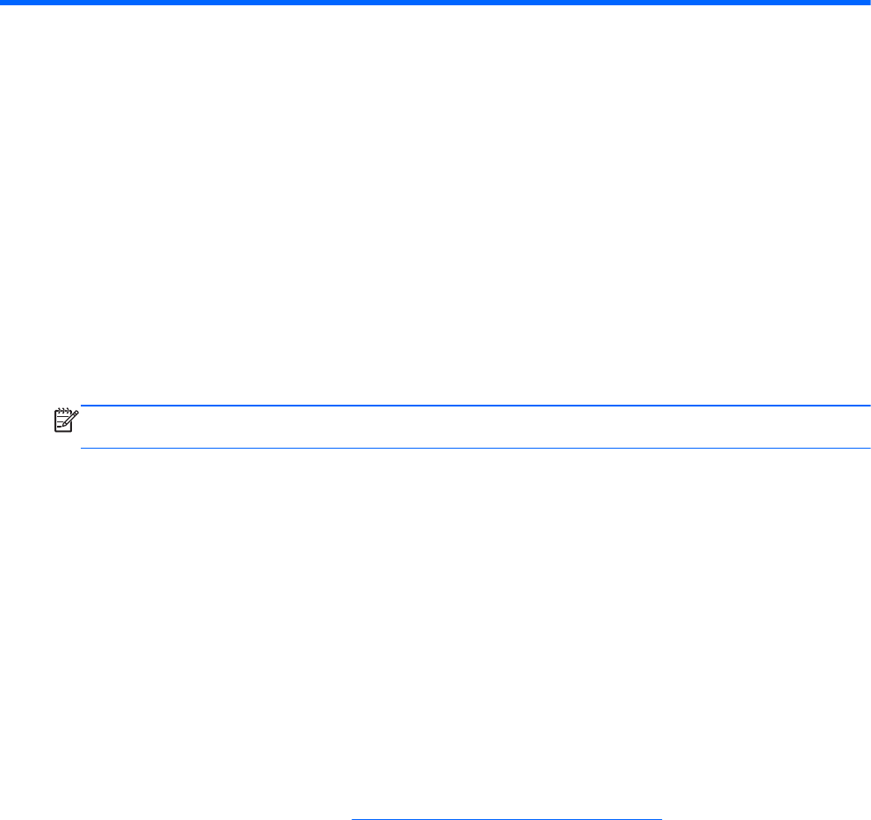Click the blue header bar at top
This screenshot has height=820, width=871.
(435, 3)
